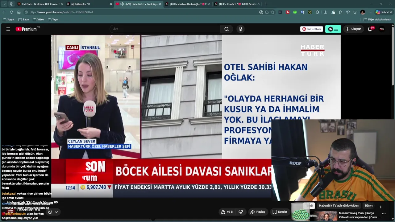Click Paylaş share button

pos(258,212)
